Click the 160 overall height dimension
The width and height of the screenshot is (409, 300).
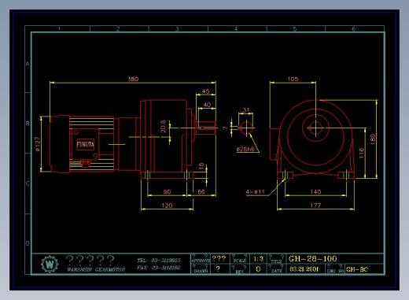373,139
